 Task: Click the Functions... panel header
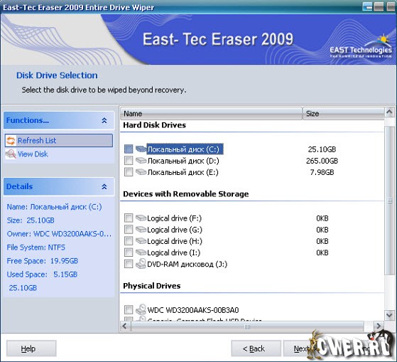59,120
